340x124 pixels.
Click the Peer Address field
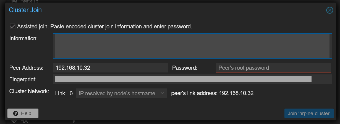tap(110, 68)
